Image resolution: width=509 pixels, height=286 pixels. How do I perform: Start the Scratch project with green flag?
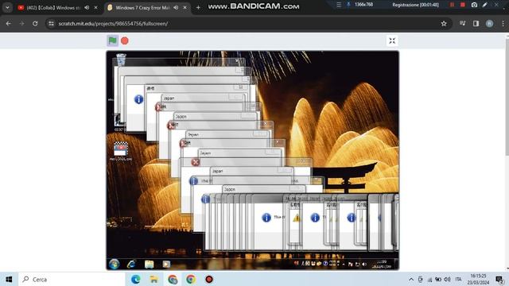pyautogui.click(x=112, y=41)
